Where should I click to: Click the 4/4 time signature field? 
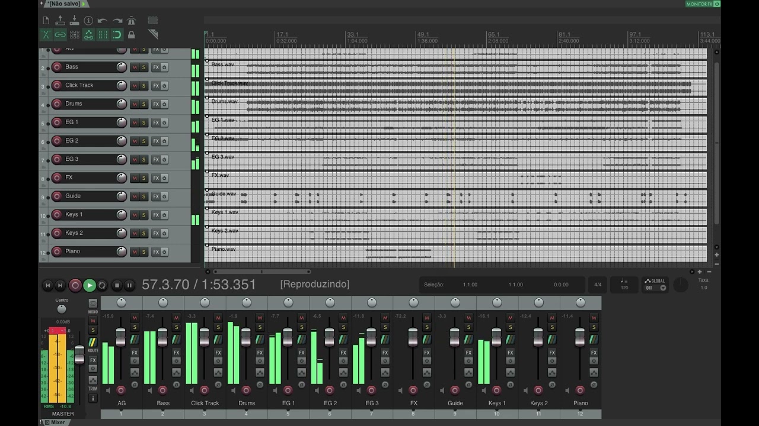[x=598, y=285]
